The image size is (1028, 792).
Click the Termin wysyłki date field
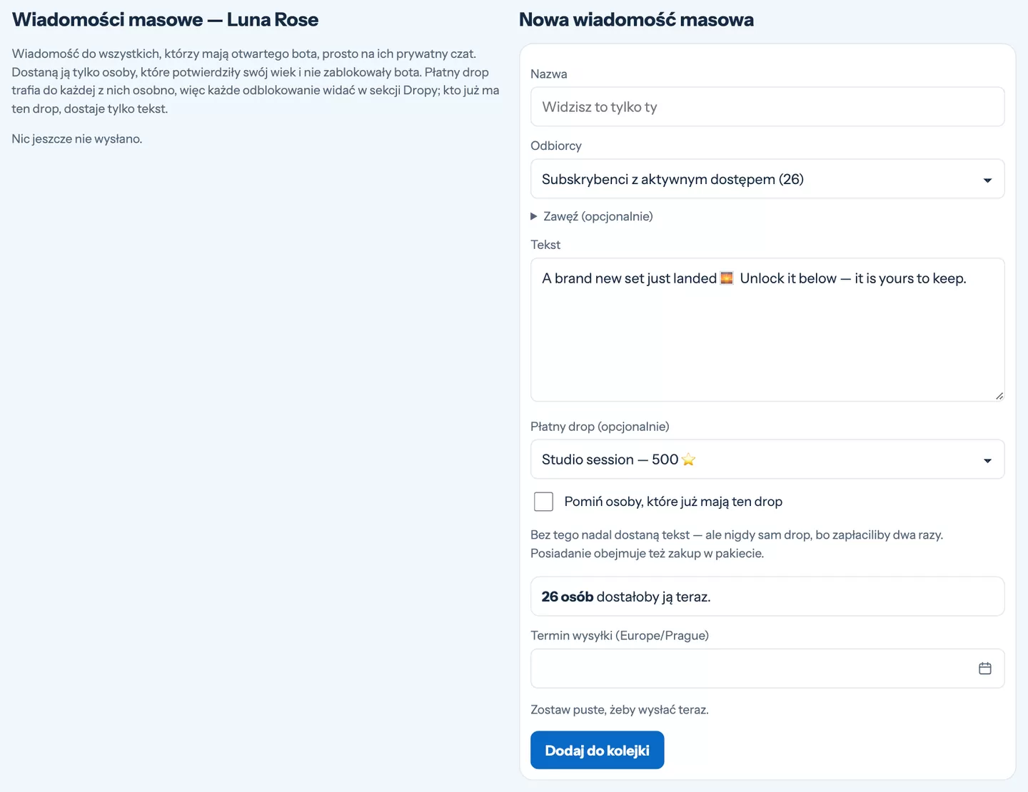(x=767, y=669)
